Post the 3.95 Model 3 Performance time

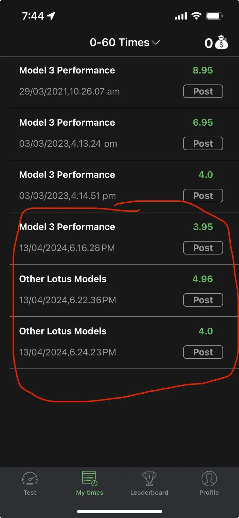click(203, 248)
